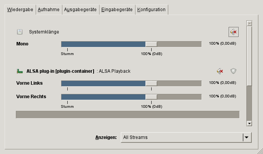
Task: Toggle channel lock for ALSA plug-in
Action: click(x=233, y=71)
